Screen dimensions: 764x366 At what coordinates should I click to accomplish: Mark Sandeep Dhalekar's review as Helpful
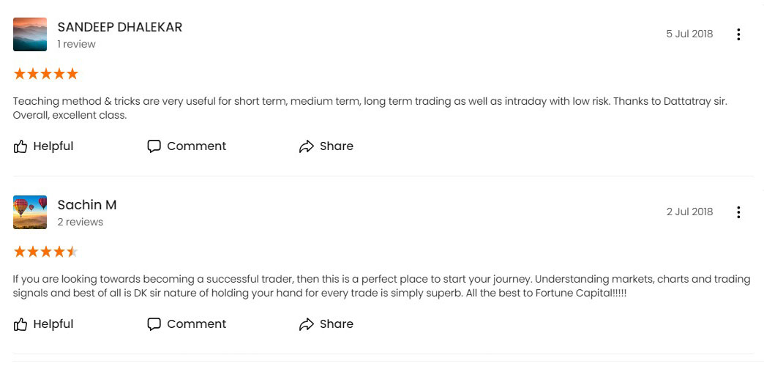point(53,146)
